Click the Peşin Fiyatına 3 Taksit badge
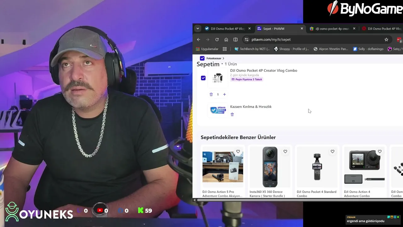This screenshot has height=227, width=403. 247,79
